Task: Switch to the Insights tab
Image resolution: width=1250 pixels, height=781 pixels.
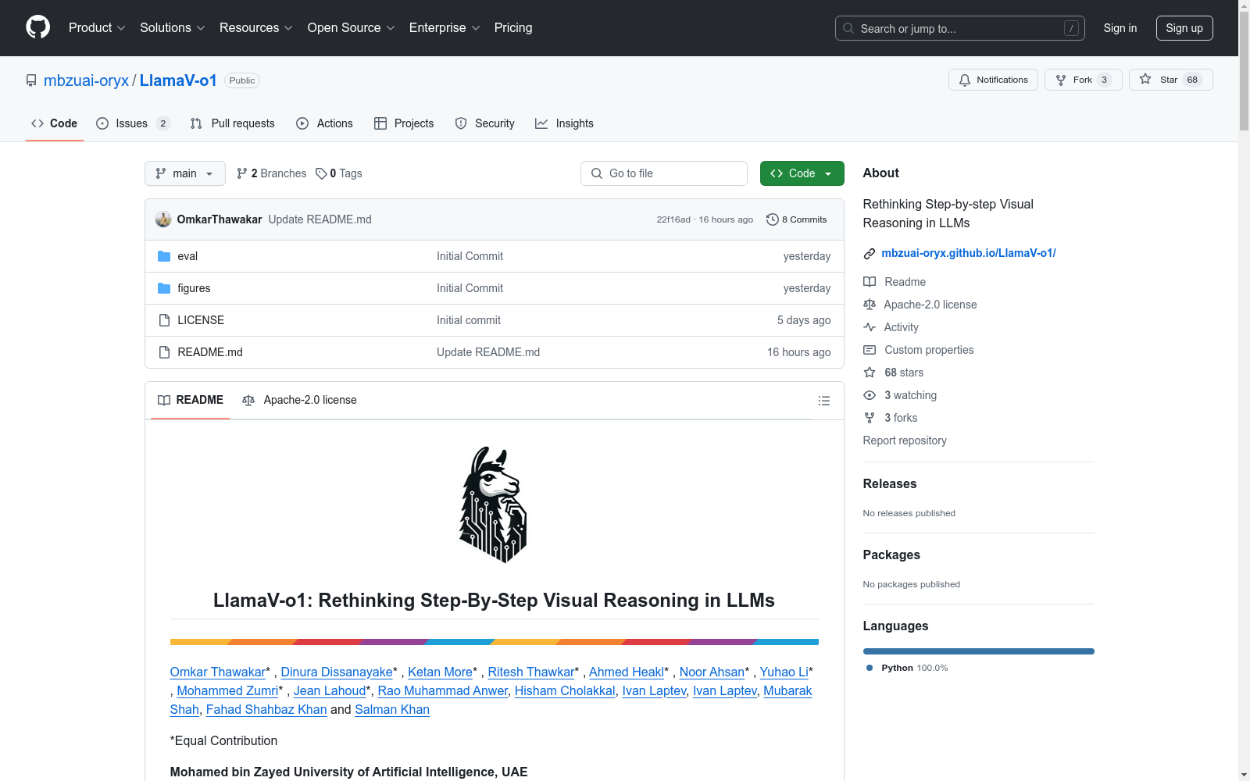Action: tap(565, 123)
